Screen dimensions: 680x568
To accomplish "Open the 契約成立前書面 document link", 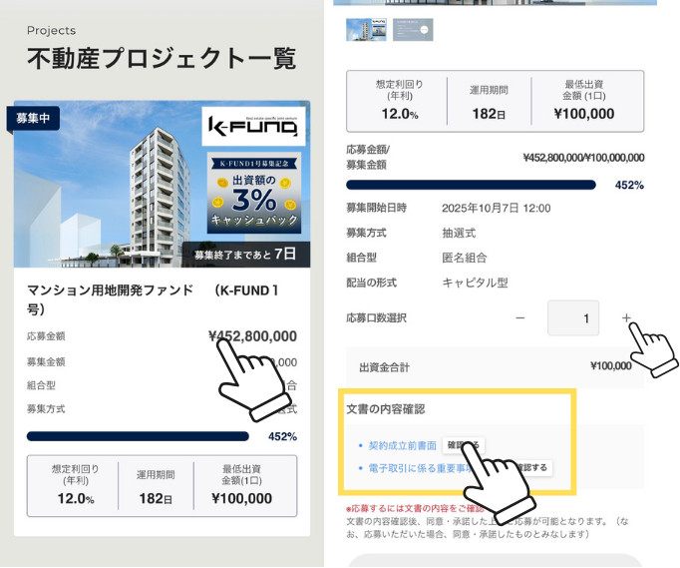I will (402, 445).
